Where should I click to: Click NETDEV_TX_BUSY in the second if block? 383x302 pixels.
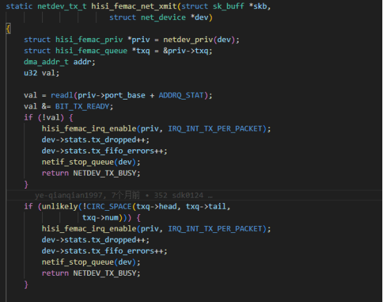[x=104, y=273]
